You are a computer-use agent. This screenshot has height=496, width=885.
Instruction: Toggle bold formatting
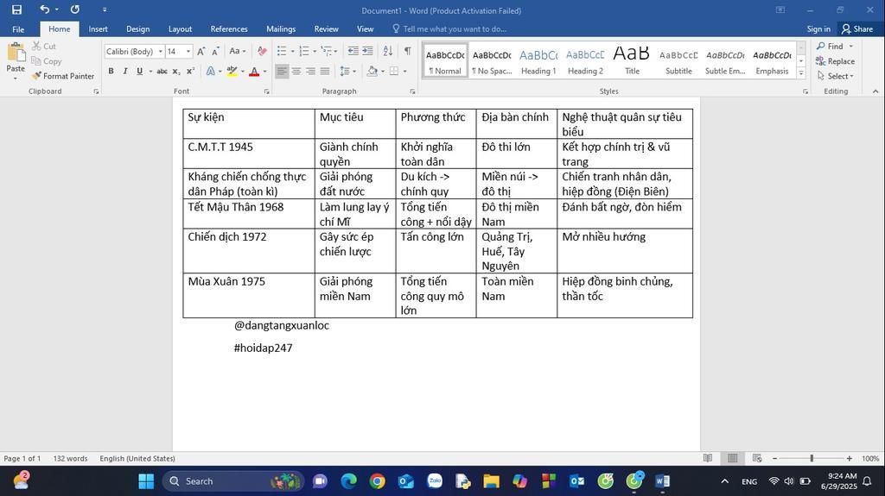111,72
